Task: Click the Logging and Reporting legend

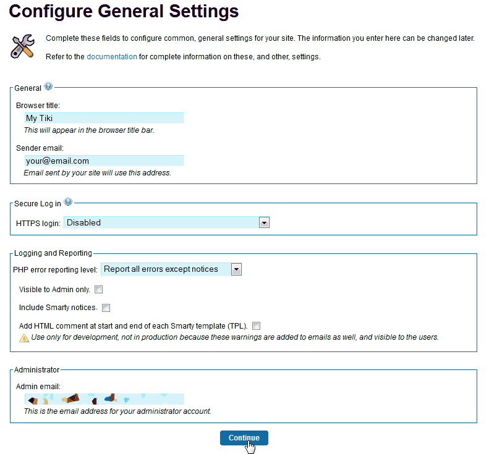Action: pyautogui.click(x=53, y=253)
